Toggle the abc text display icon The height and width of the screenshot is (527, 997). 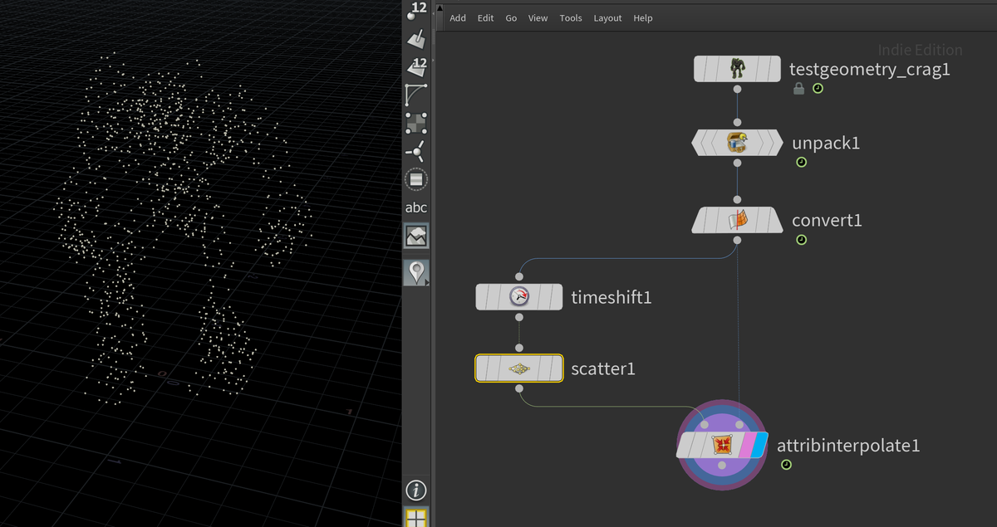coord(416,207)
